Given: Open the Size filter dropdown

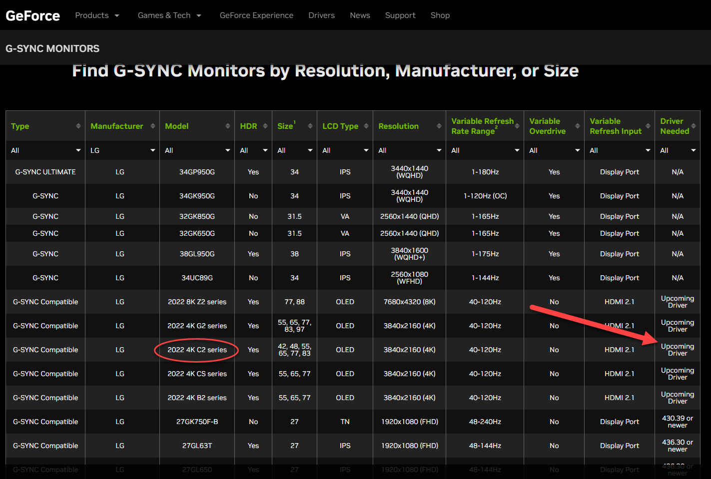Looking at the screenshot, I should pyautogui.click(x=295, y=150).
